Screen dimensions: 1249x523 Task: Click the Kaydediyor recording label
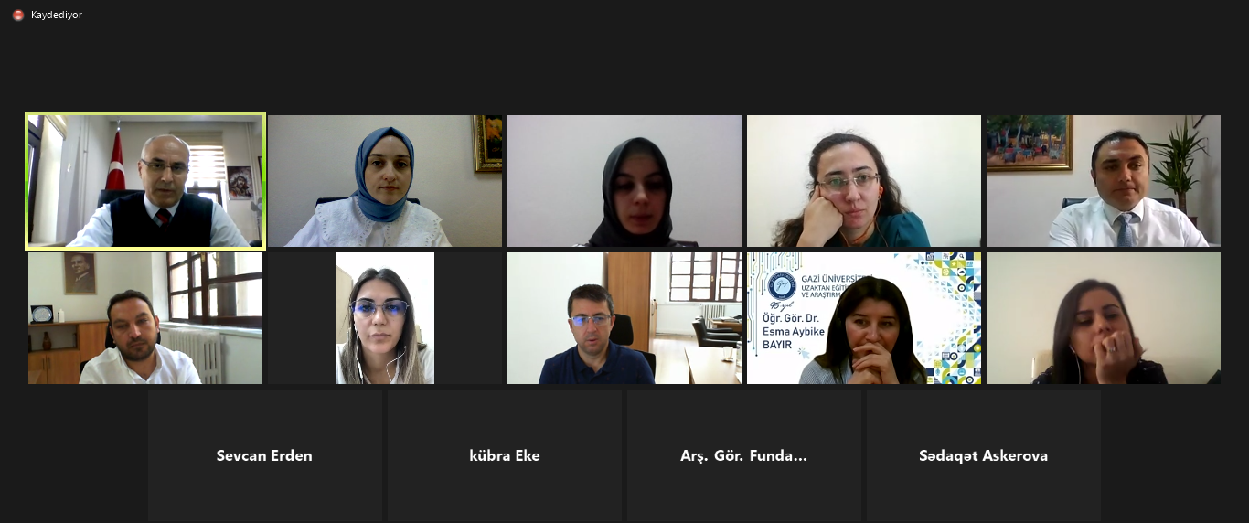57,15
